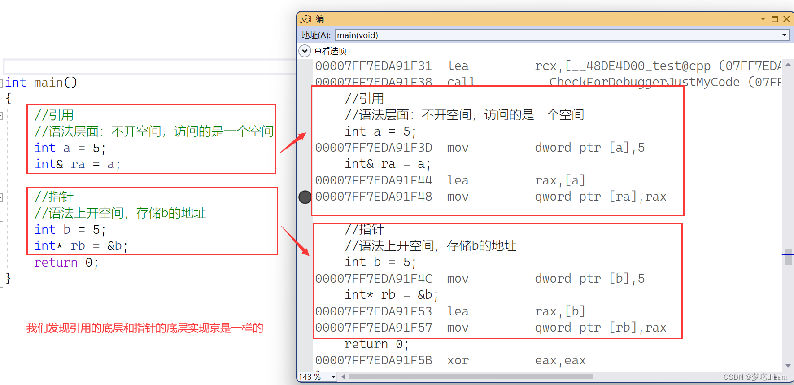This screenshot has width=794, height=385.
Task: Click operand 'qword ptr [rb],rax'
Action: [601, 328]
